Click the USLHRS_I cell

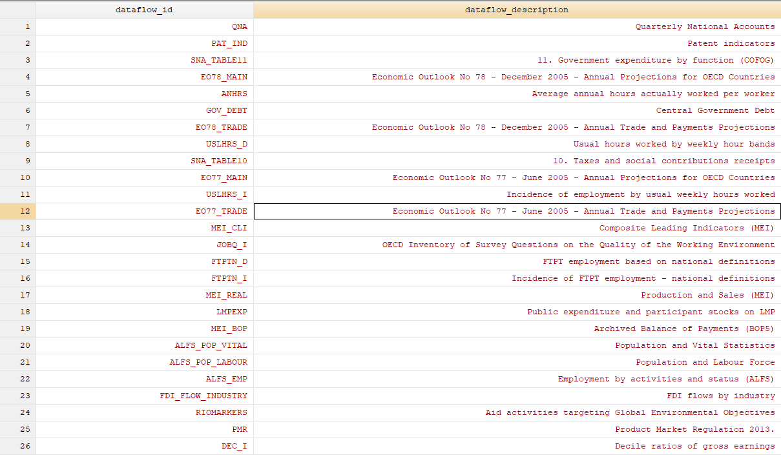pos(144,194)
